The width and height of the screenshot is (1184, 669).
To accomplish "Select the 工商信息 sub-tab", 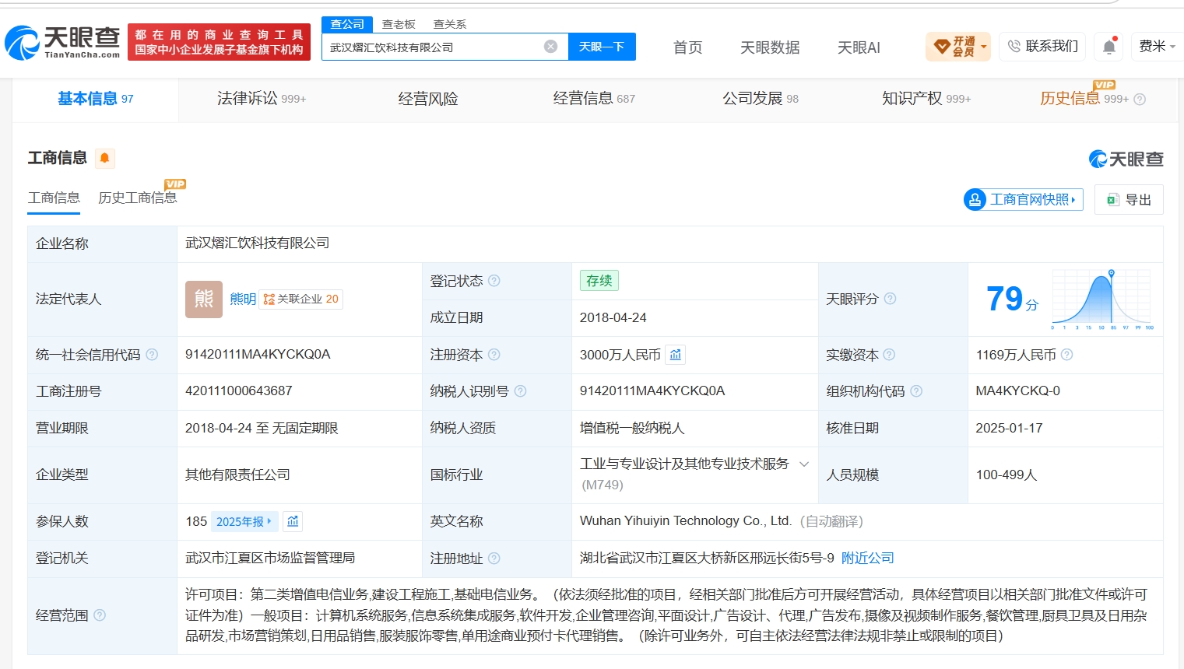I will click(x=54, y=198).
